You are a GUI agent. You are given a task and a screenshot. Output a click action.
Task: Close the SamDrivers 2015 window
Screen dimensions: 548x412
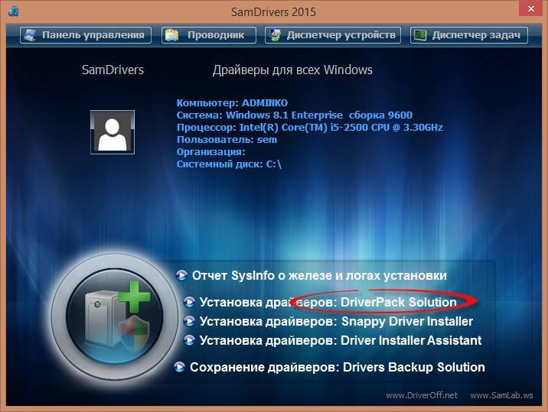point(530,8)
